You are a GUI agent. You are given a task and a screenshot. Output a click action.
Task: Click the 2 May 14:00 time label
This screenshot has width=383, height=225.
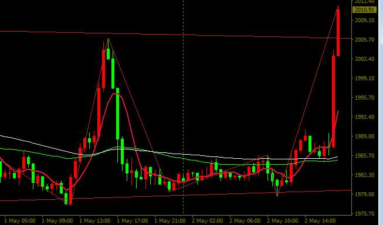(320, 221)
